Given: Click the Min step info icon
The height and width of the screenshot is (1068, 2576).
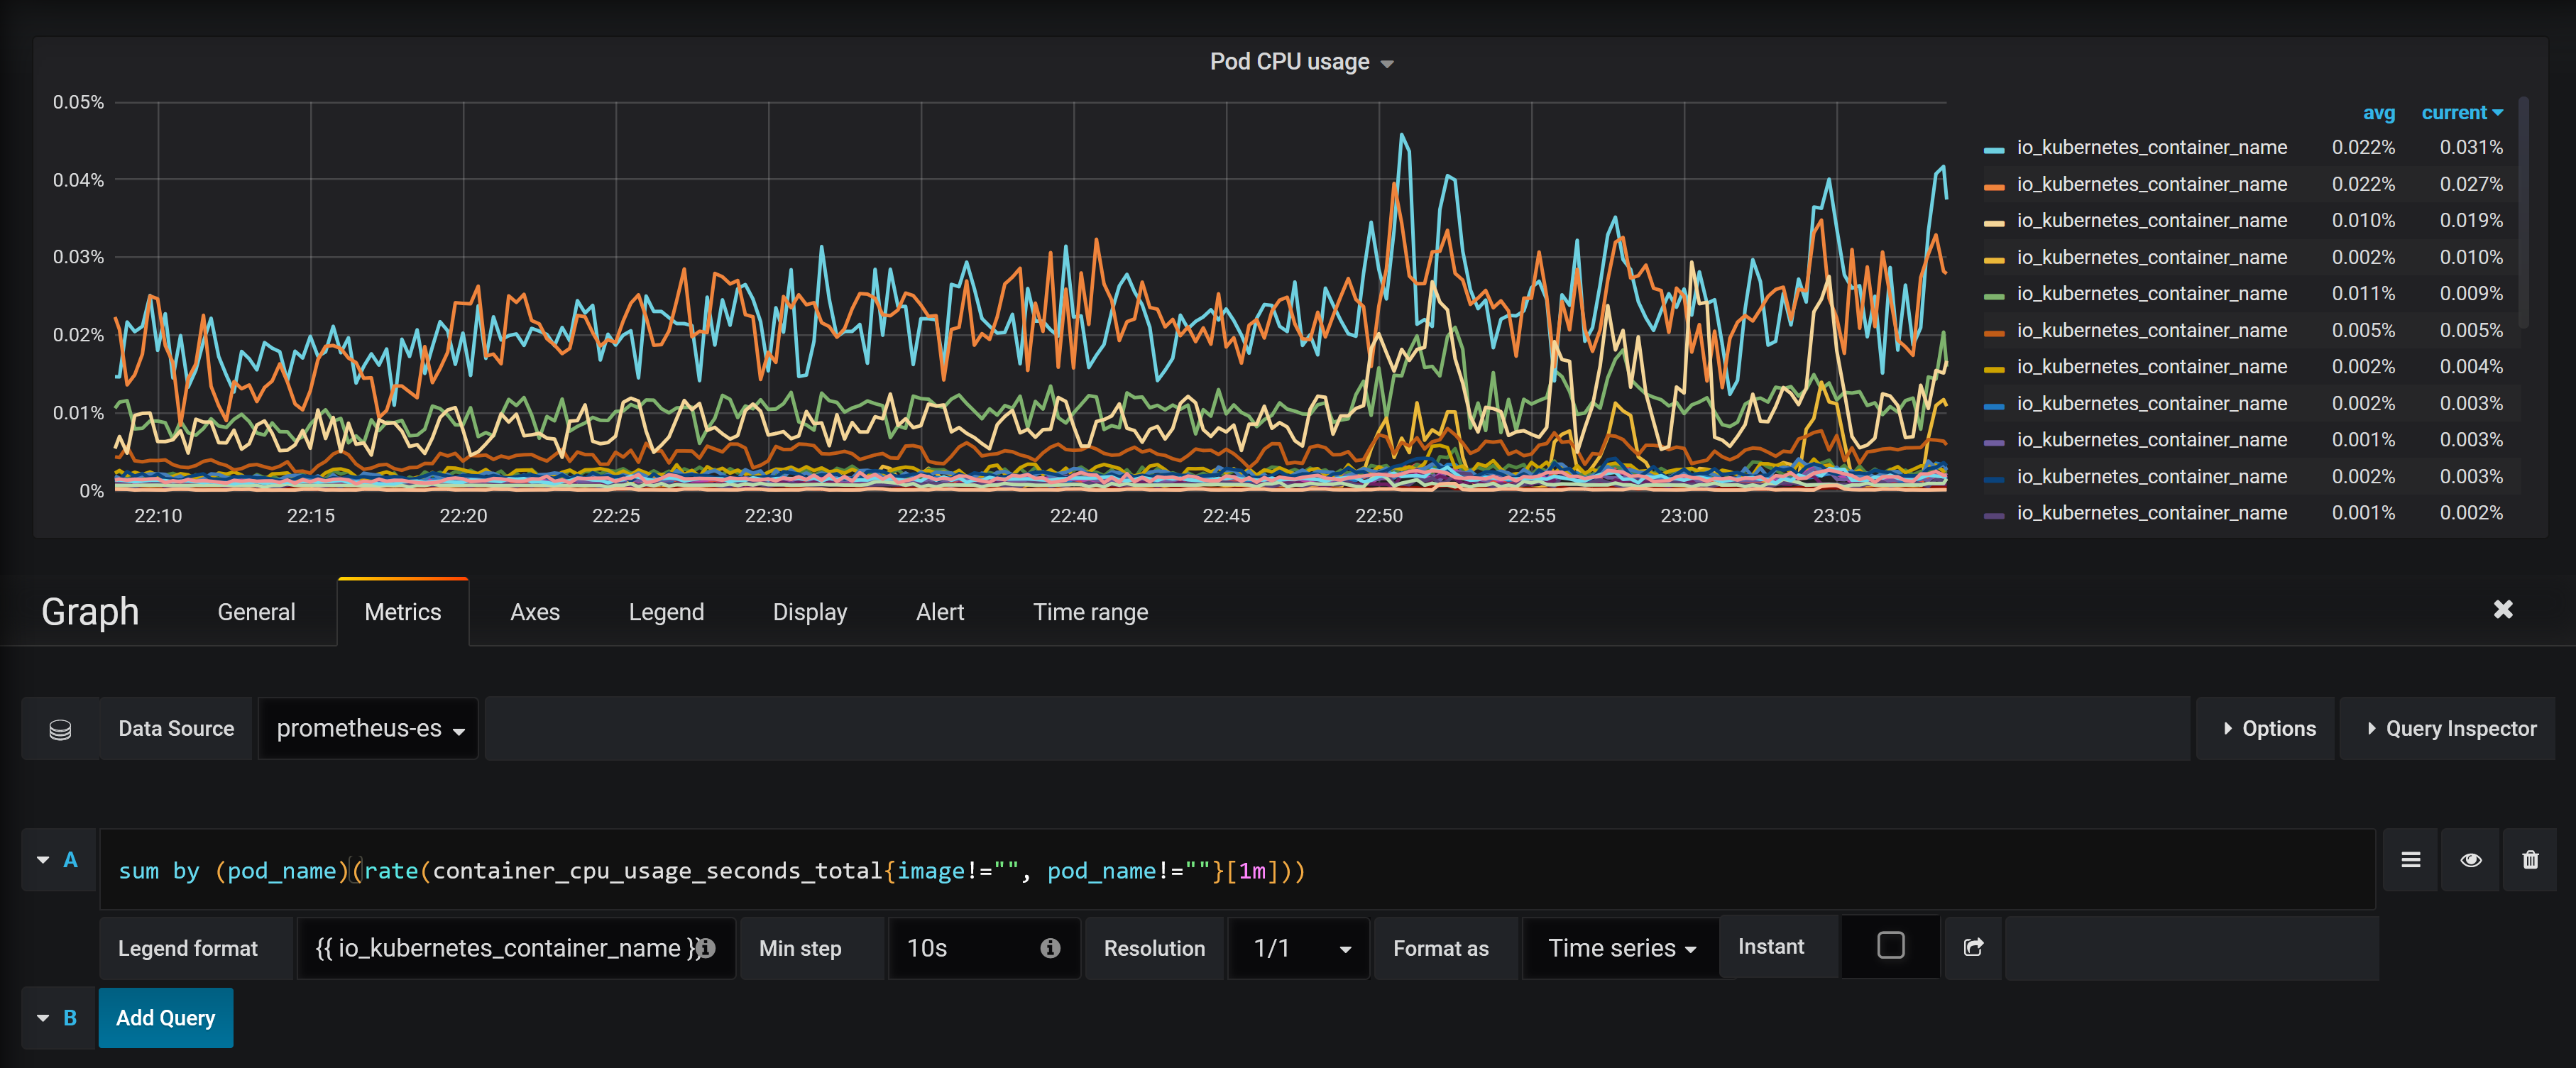Looking at the screenshot, I should pyautogui.click(x=1050, y=948).
